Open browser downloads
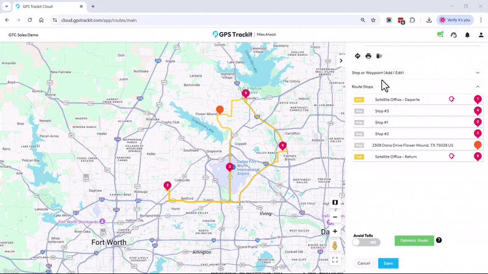488x274 pixels. [429, 20]
